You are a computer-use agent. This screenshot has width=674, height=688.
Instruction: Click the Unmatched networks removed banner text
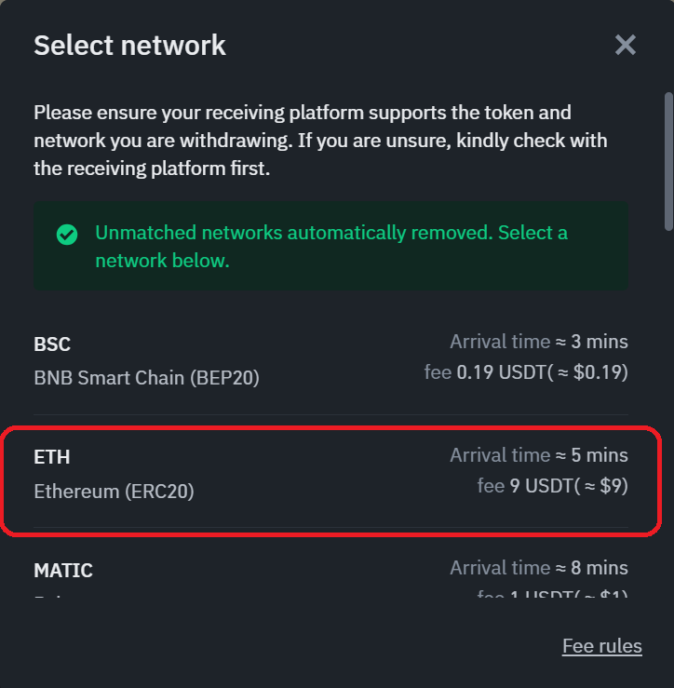click(x=331, y=246)
